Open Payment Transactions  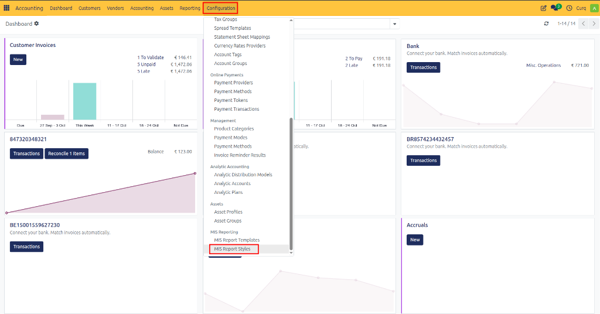(x=237, y=109)
